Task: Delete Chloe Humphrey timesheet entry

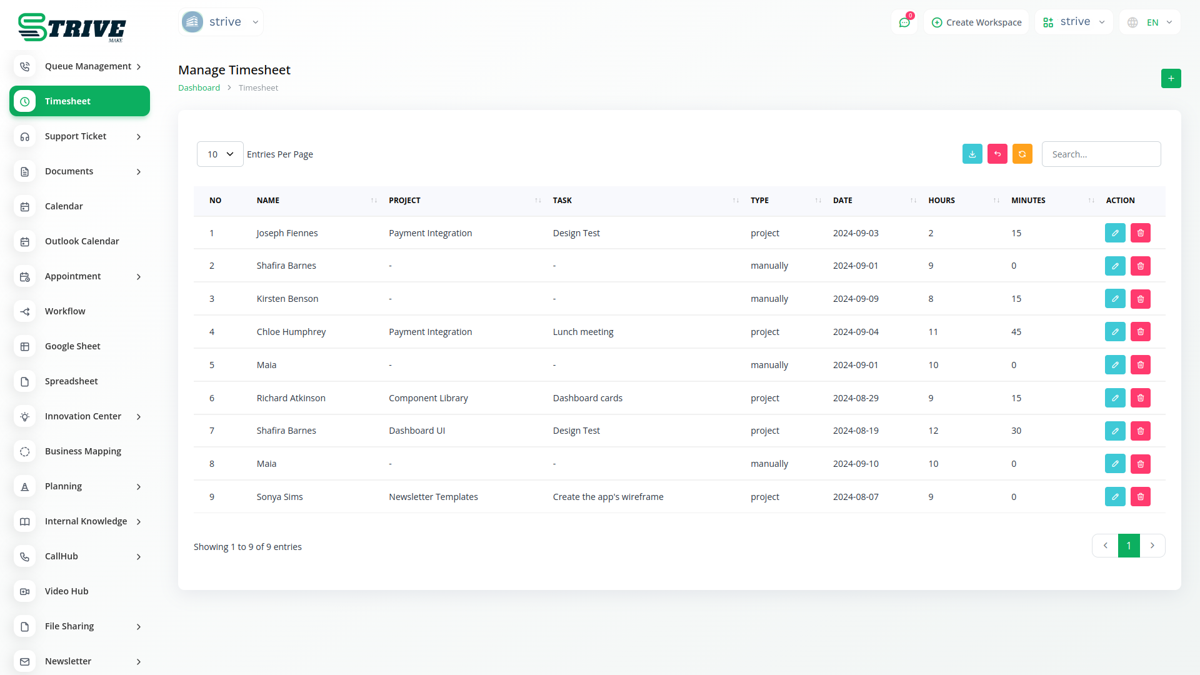Action: (1140, 332)
